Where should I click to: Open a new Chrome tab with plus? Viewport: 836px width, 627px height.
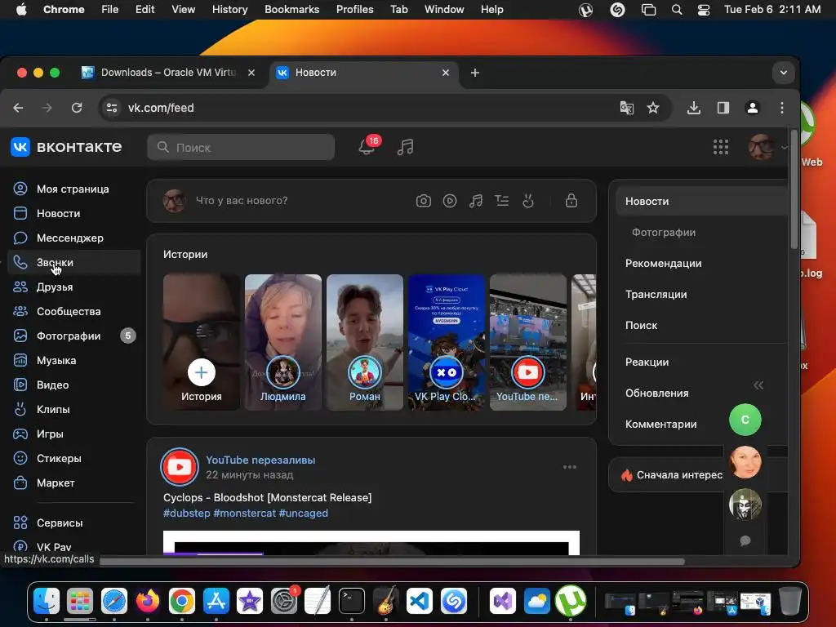474,73
